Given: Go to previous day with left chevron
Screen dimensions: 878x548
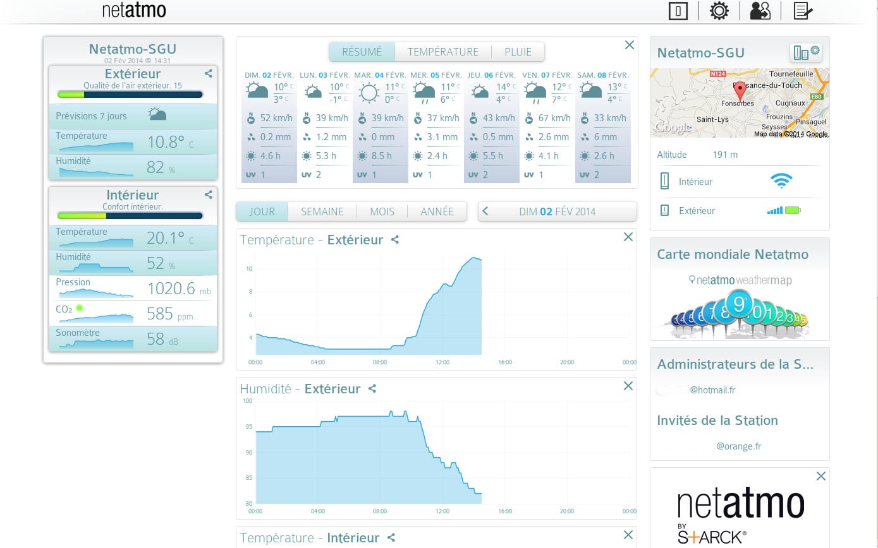Looking at the screenshot, I should [485, 211].
